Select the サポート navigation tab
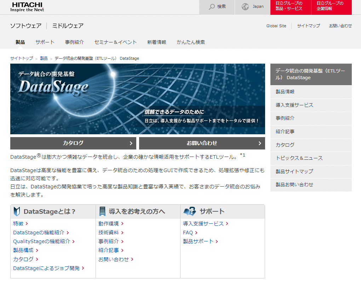Viewport: 361px width, 282px height. [x=45, y=42]
